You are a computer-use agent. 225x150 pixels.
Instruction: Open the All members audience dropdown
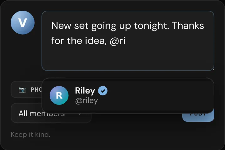click(51, 113)
